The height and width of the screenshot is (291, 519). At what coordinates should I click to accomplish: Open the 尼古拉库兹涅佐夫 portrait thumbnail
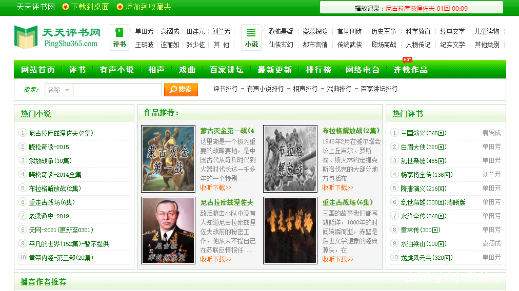pos(168,231)
